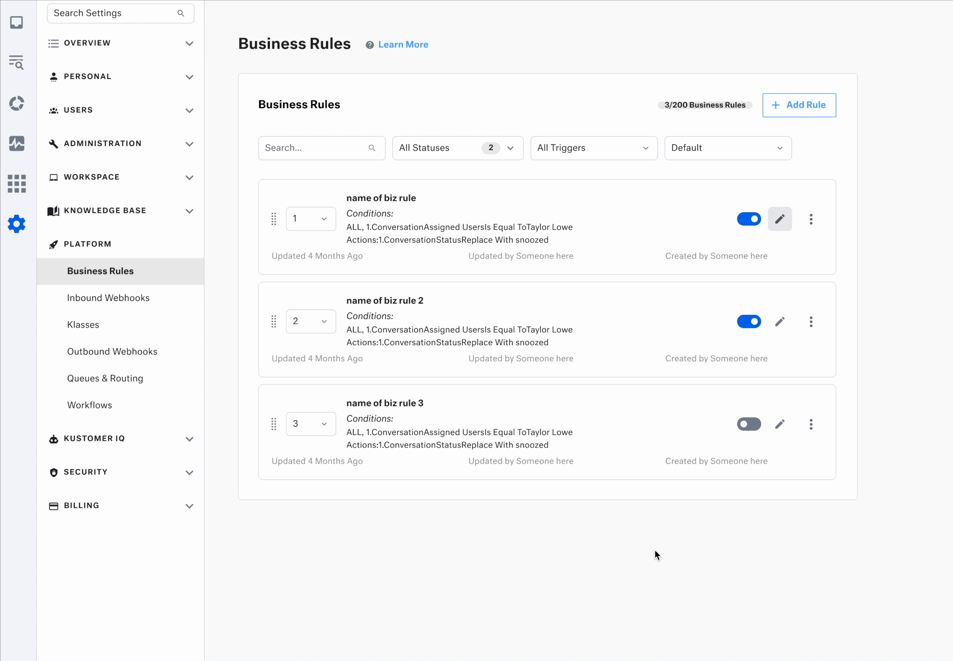Viewport: 953px width, 661px height.
Task: Open the inbox icon in left rail
Action: 16,22
